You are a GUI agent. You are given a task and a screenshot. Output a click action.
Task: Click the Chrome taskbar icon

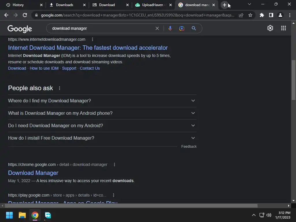35,215
